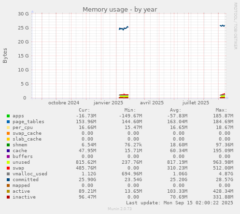Click the 'swap_cache' legend label
The width and height of the screenshot is (240, 214).
pos(27,133)
